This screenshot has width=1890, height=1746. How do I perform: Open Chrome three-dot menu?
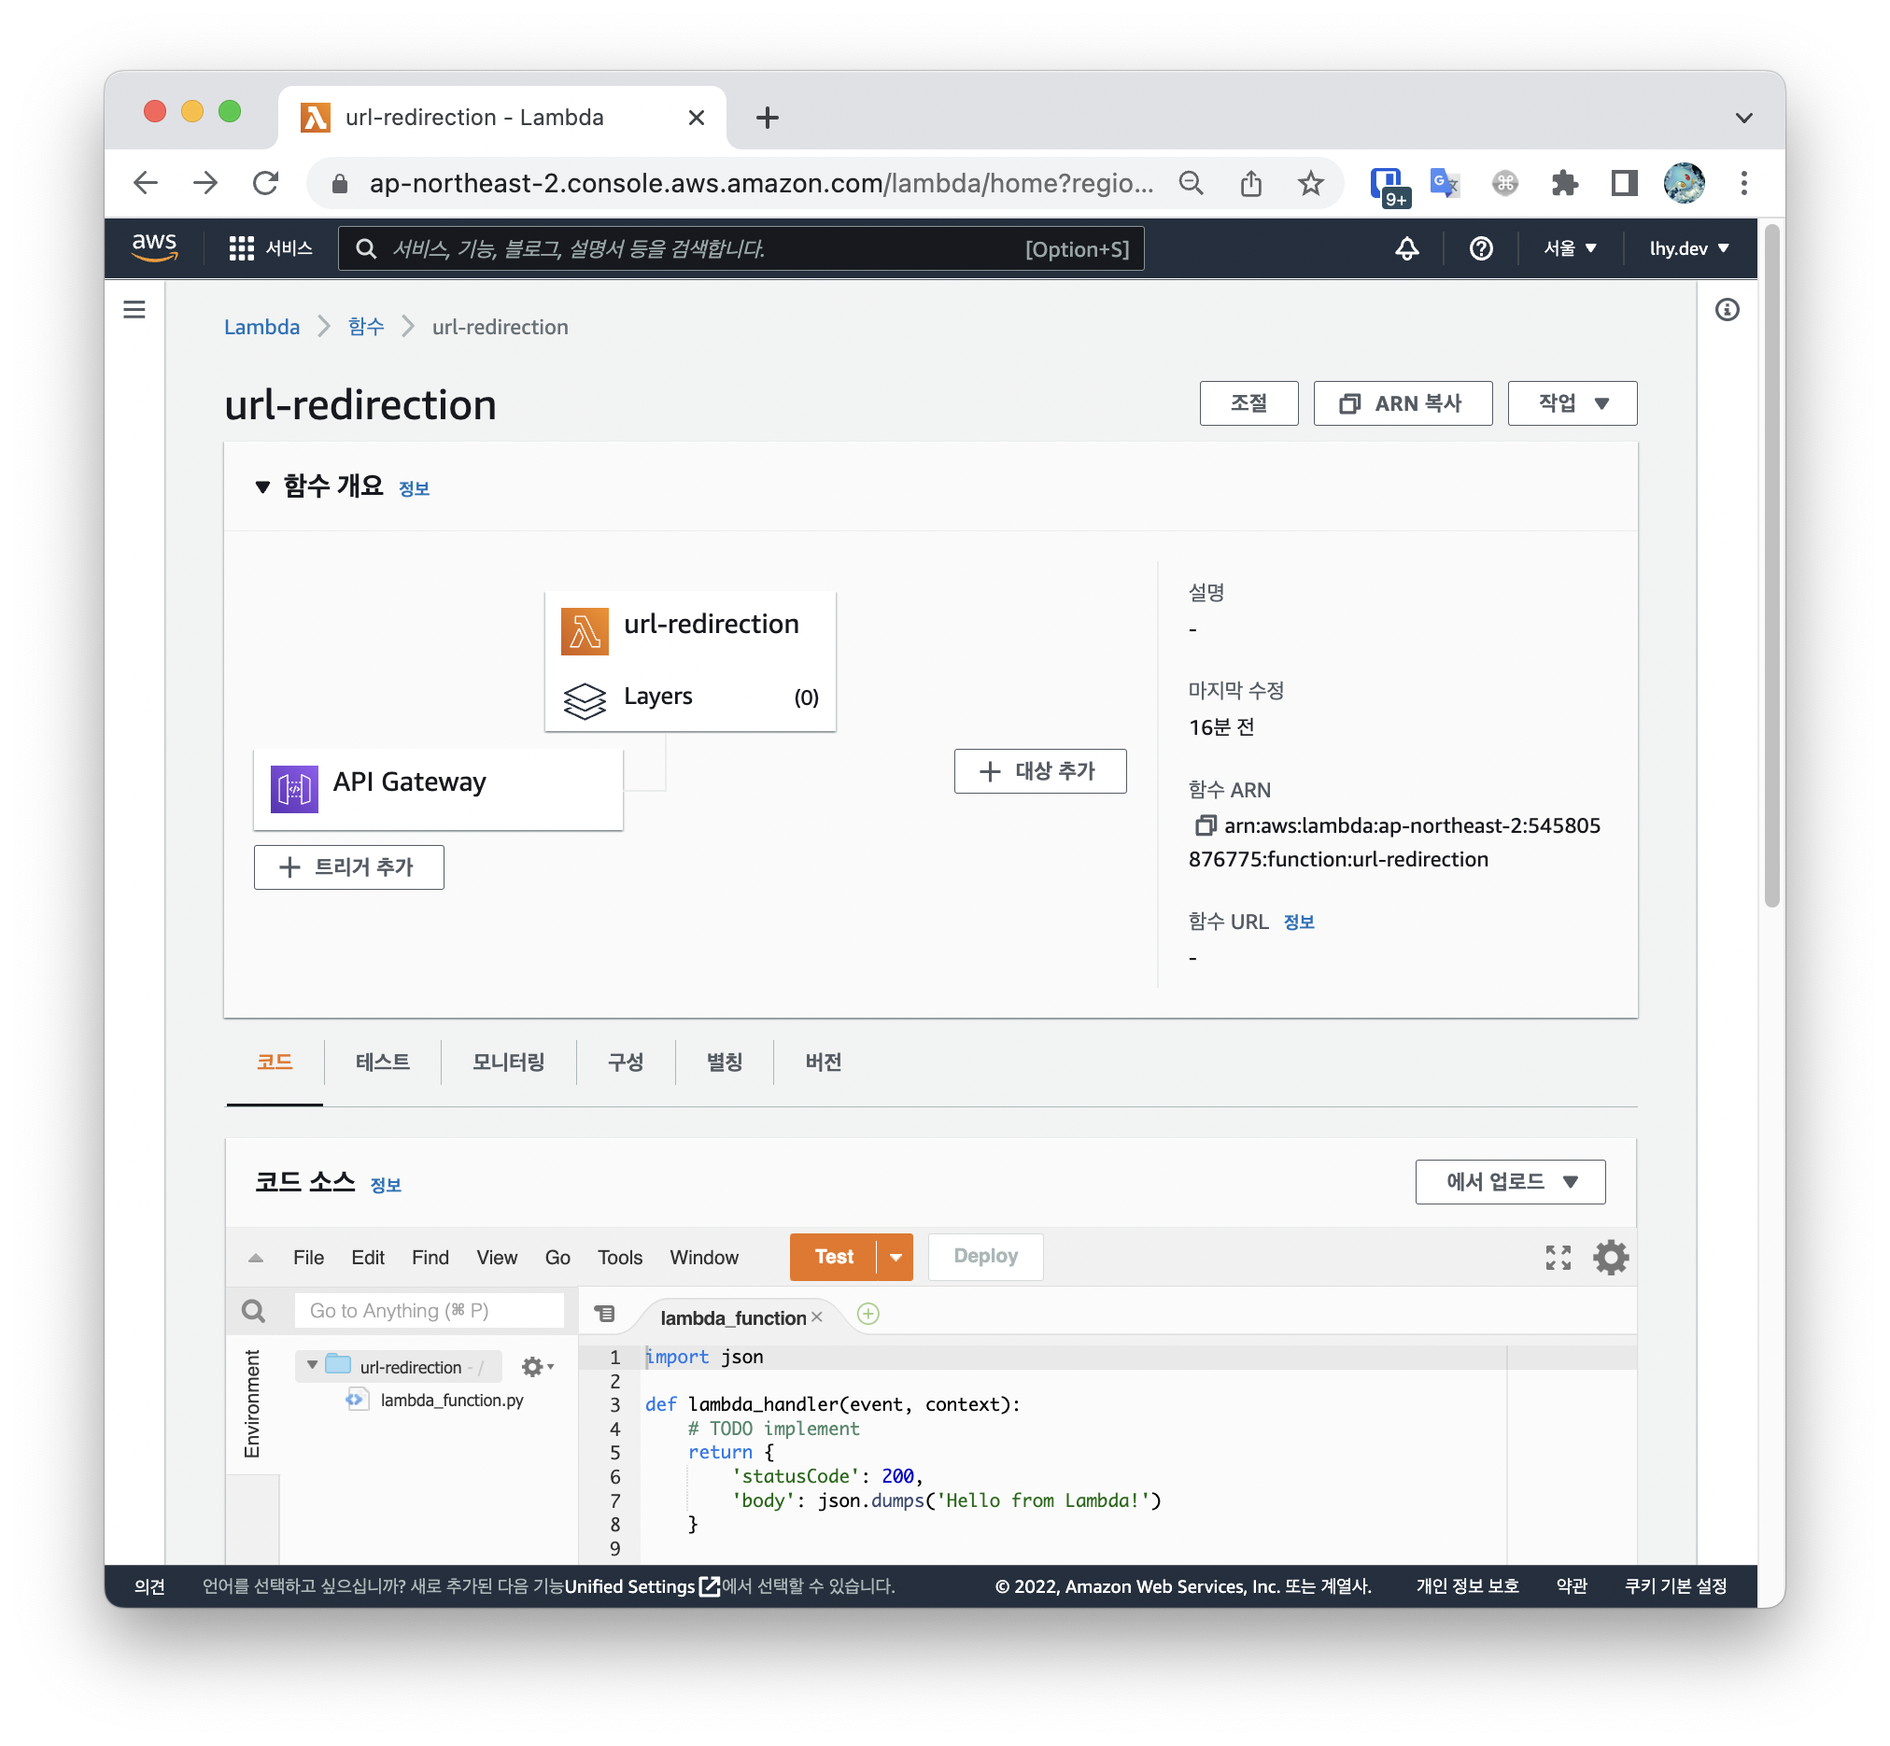point(1743,183)
